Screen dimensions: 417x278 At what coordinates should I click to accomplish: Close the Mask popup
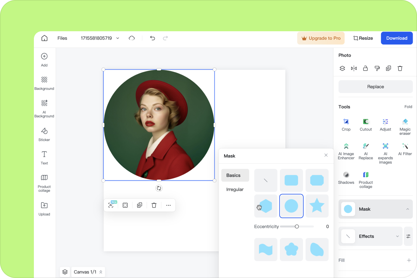(326, 155)
